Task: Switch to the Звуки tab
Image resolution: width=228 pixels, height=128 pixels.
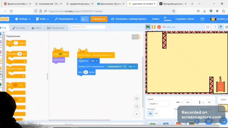Action: [36, 28]
